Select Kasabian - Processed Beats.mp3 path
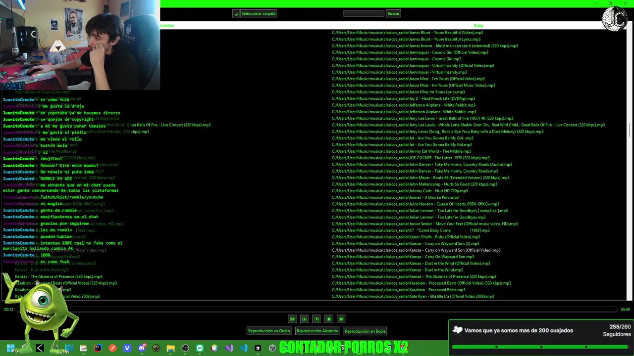This screenshot has height=356, width=634. pos(399,290)
